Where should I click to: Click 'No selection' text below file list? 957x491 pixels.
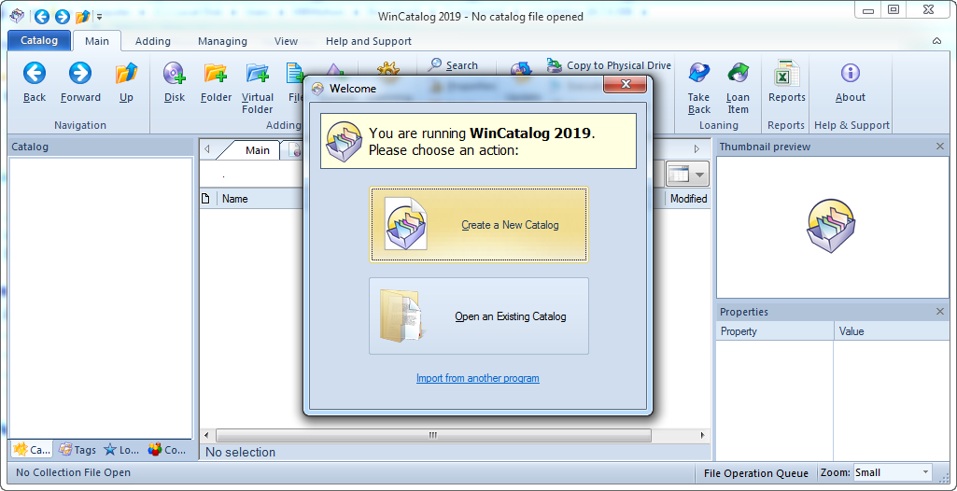241,452
